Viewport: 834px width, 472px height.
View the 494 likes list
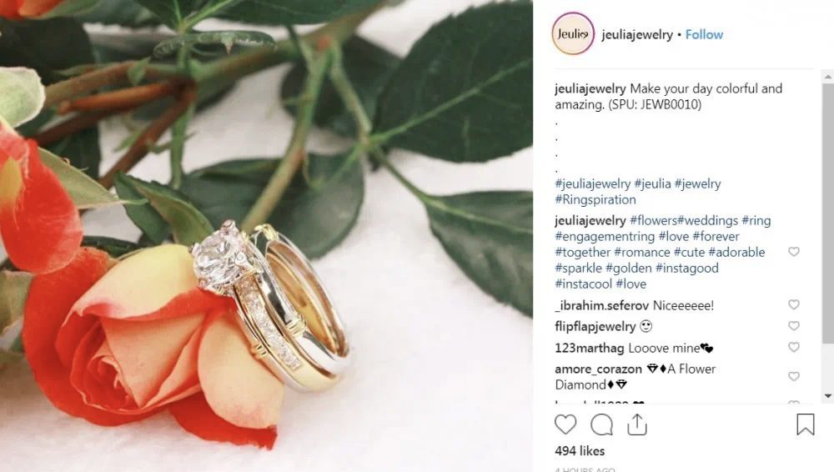click(x=580, y=450)
